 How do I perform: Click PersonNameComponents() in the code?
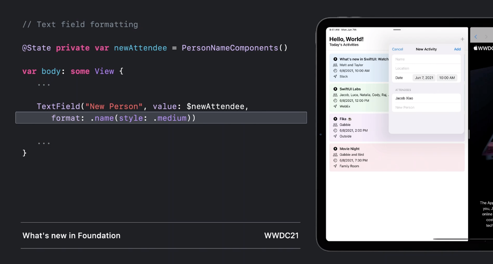235,48
